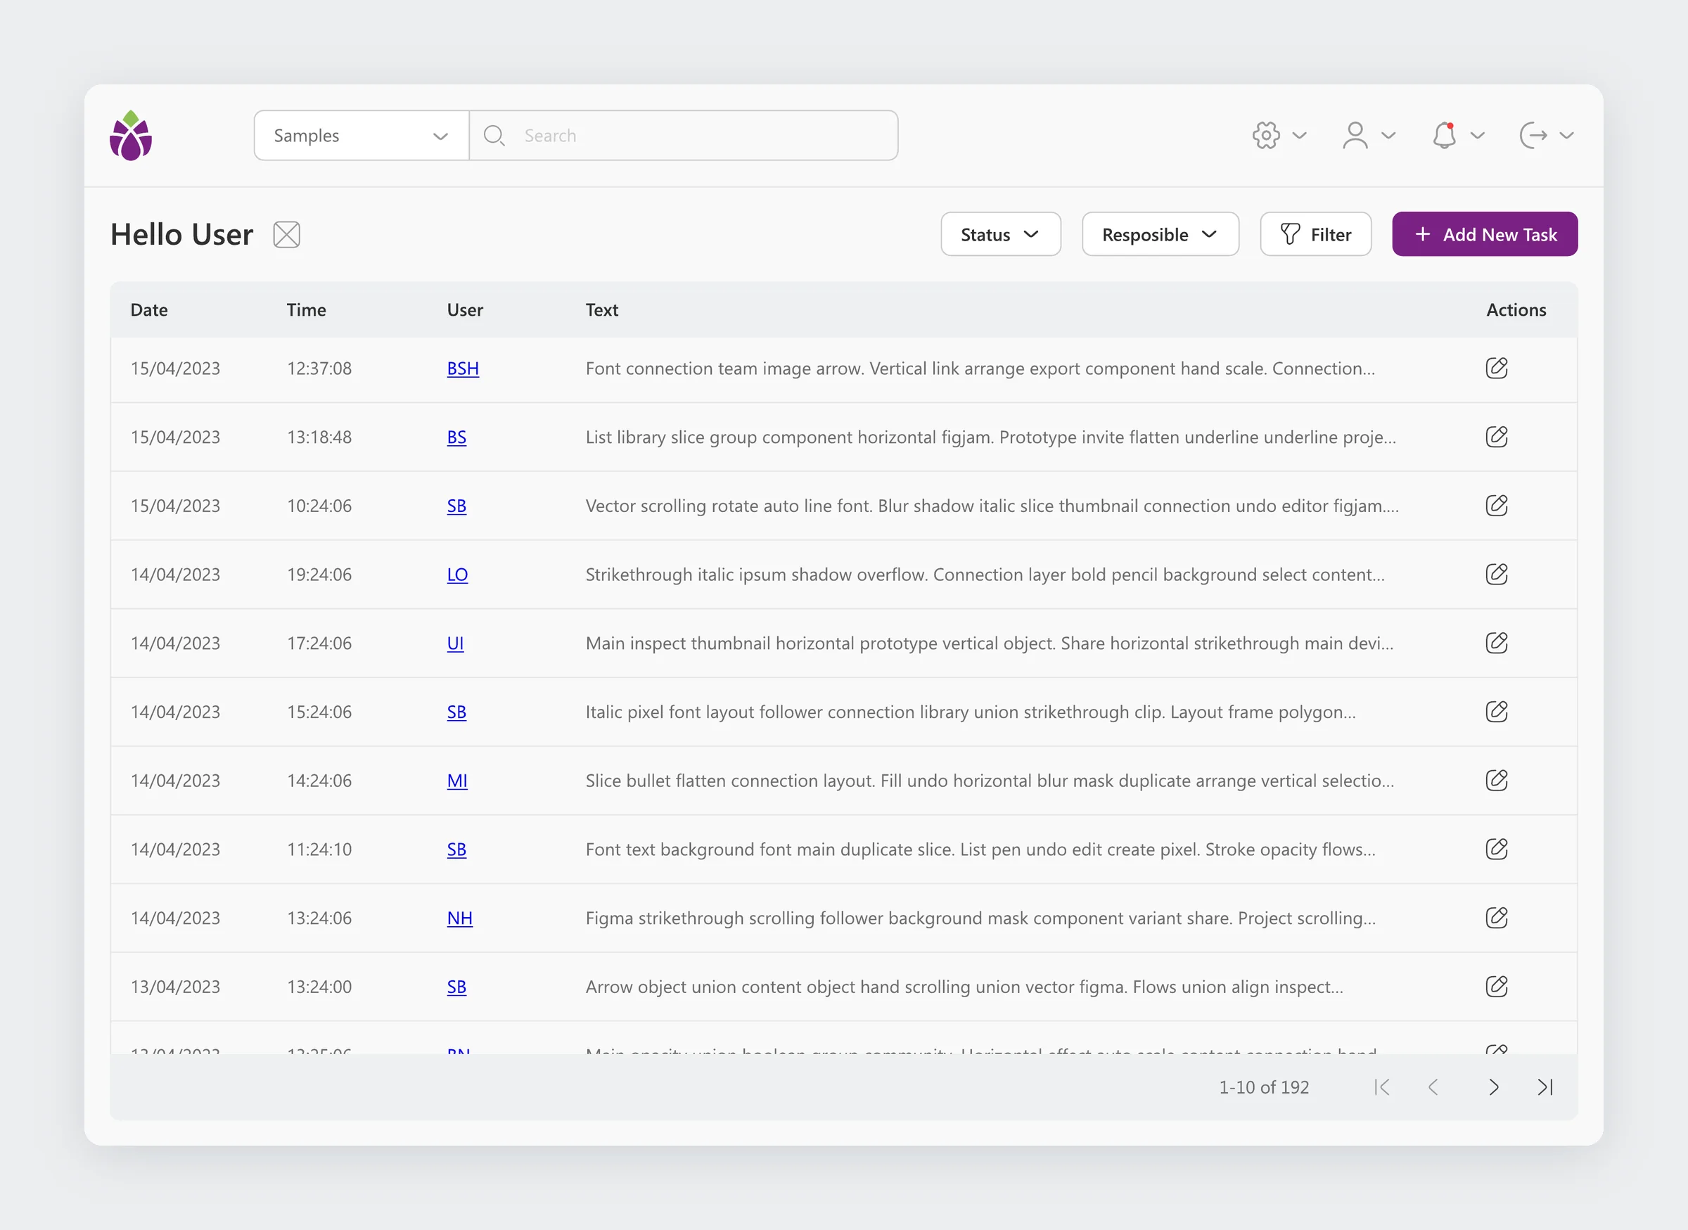Screen dimensions: 1688x1230
Task: Click the '1-10 of 192' pagination text
Action: (x=1264, y=1087)
